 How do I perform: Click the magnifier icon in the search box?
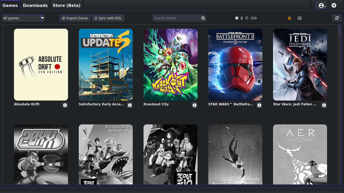[203, 18]
